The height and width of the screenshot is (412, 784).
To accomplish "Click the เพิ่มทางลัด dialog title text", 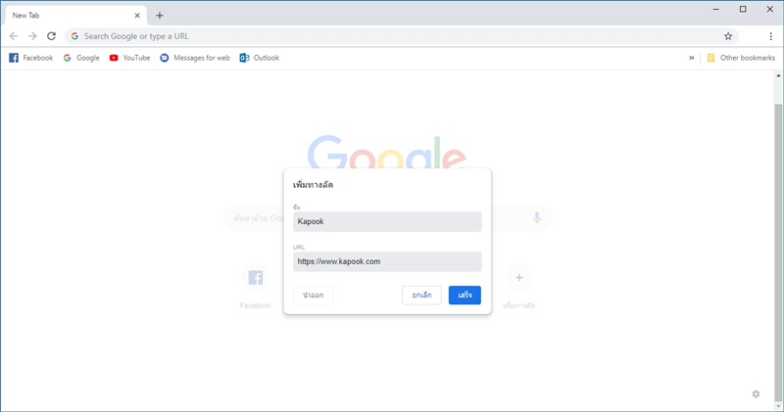I will pos(313,185).
